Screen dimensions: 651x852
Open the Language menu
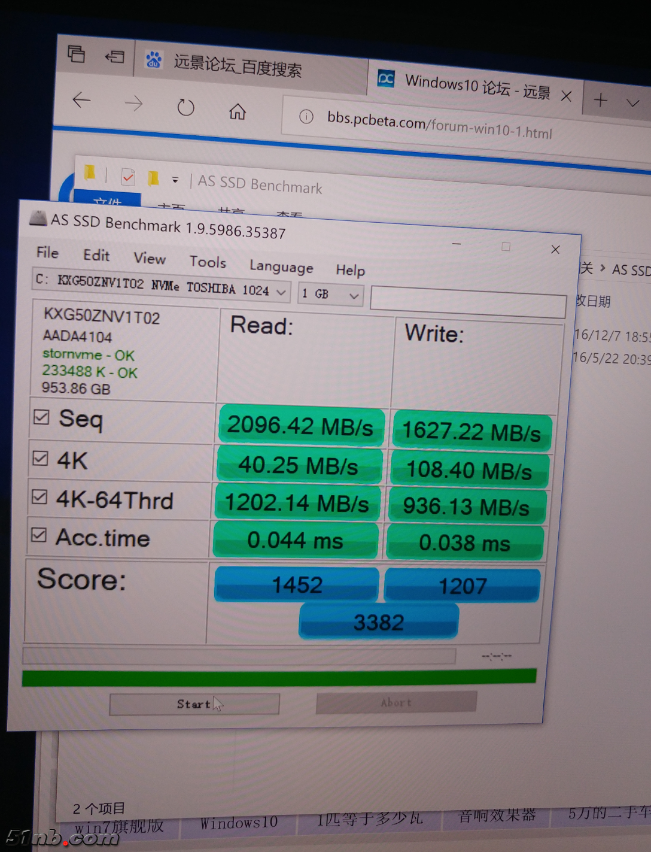(281, 266)
